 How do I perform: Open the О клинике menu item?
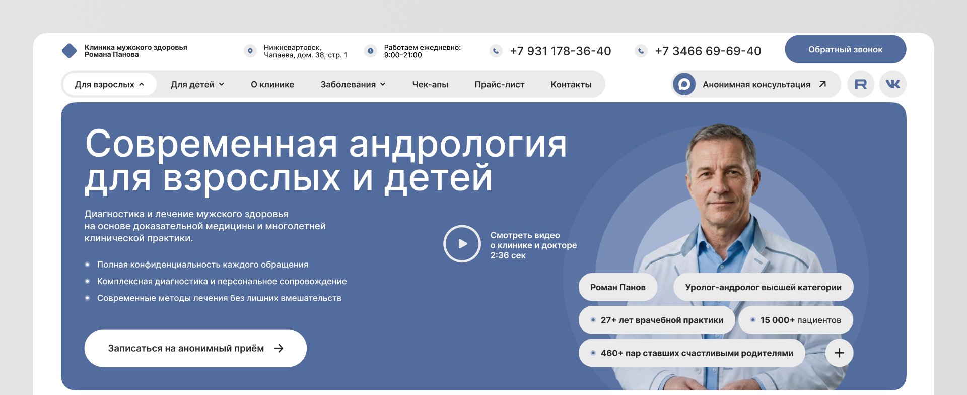[x=272, y=84]
